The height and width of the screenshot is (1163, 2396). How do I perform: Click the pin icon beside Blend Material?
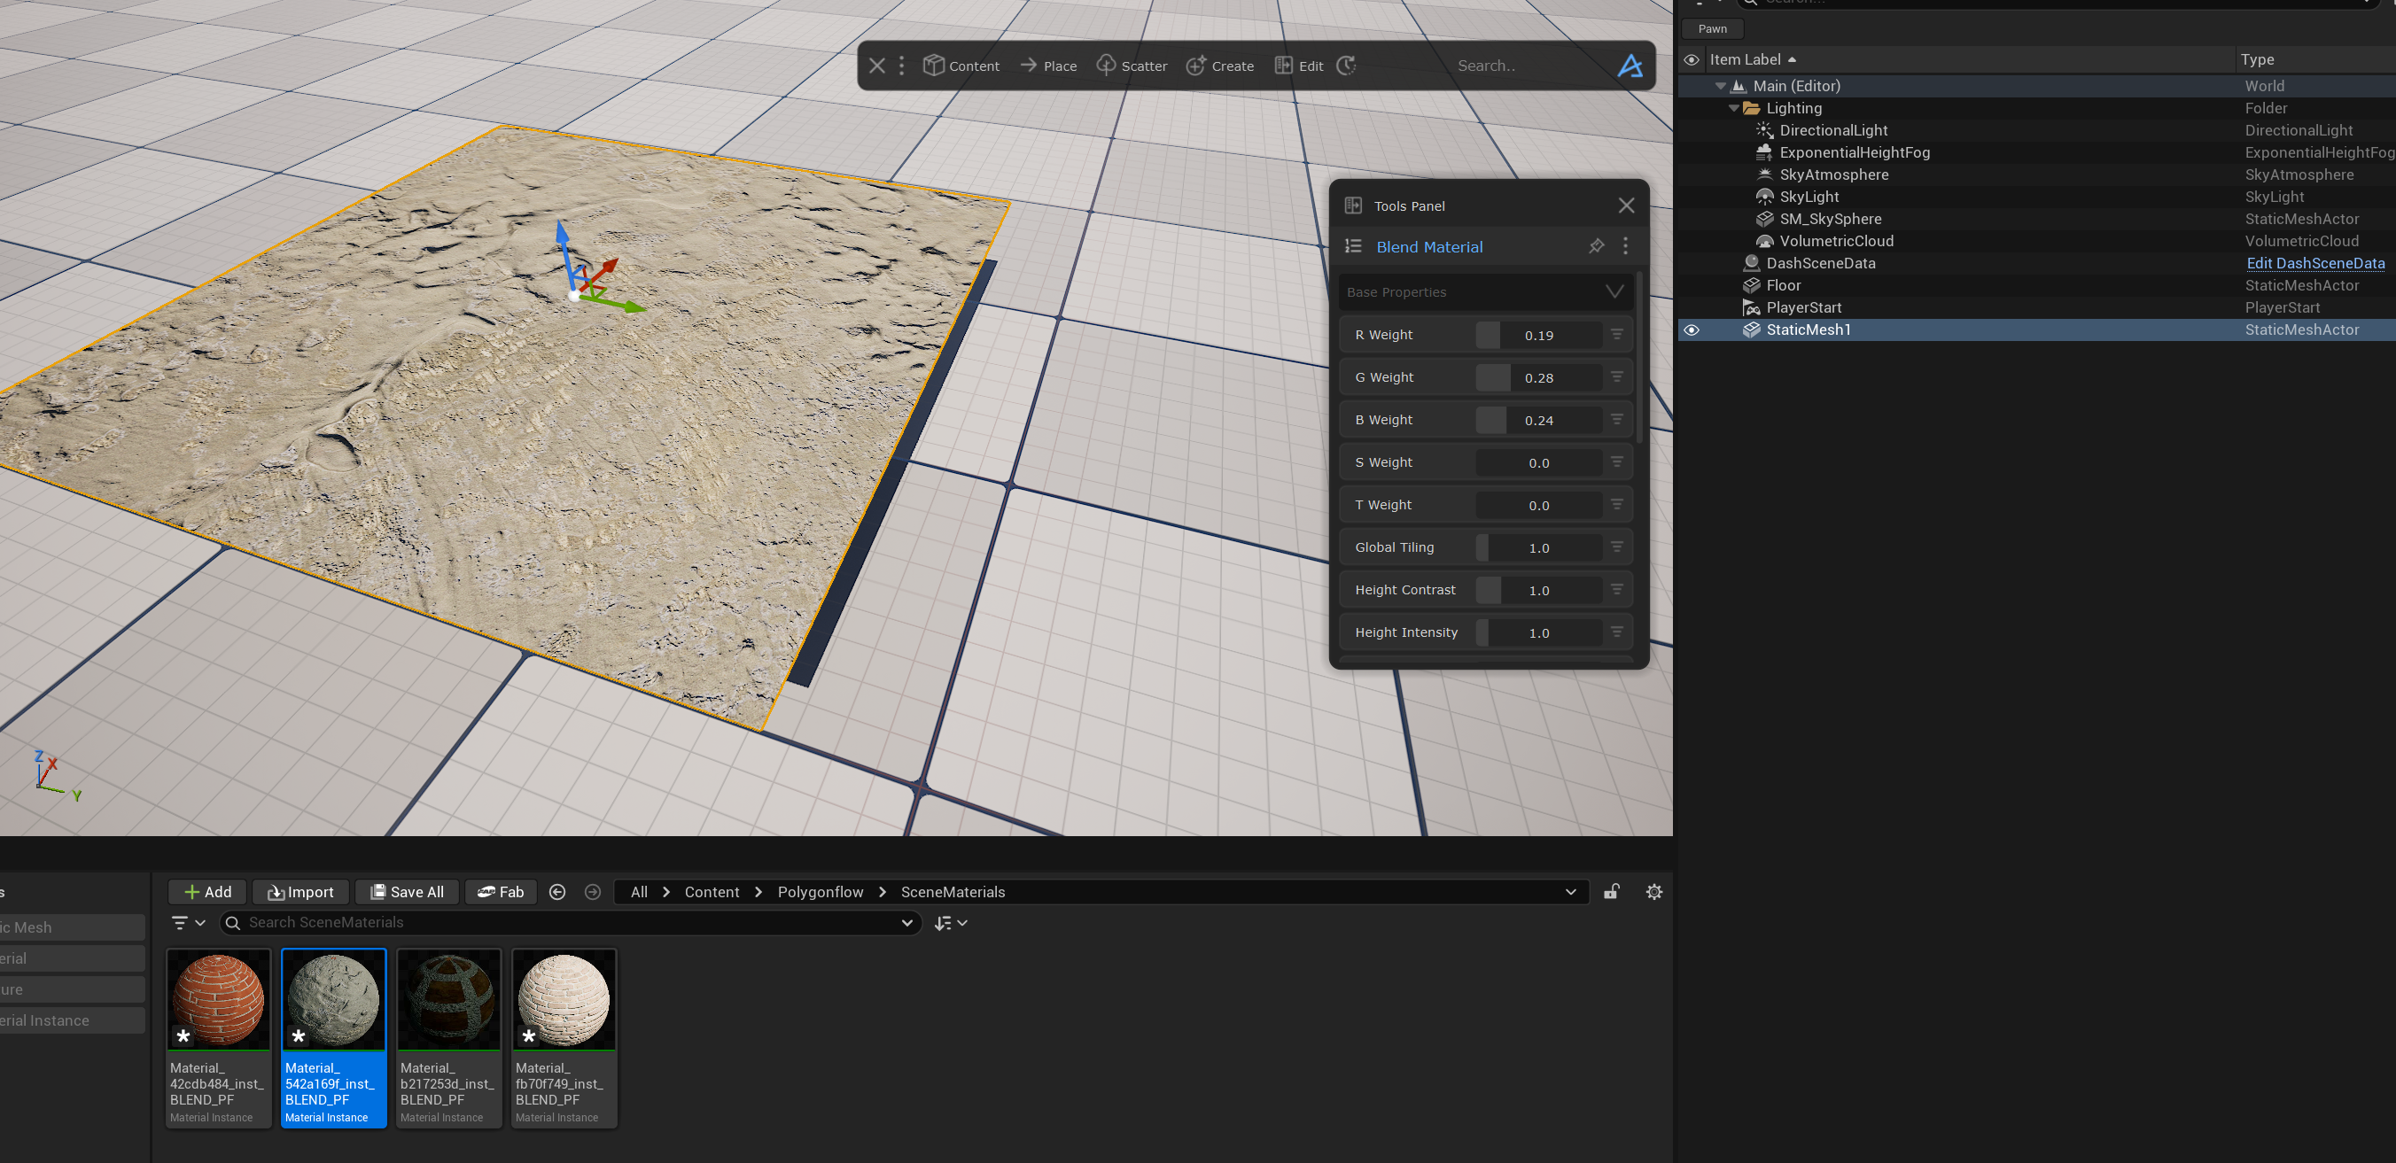click(1596, 245)
